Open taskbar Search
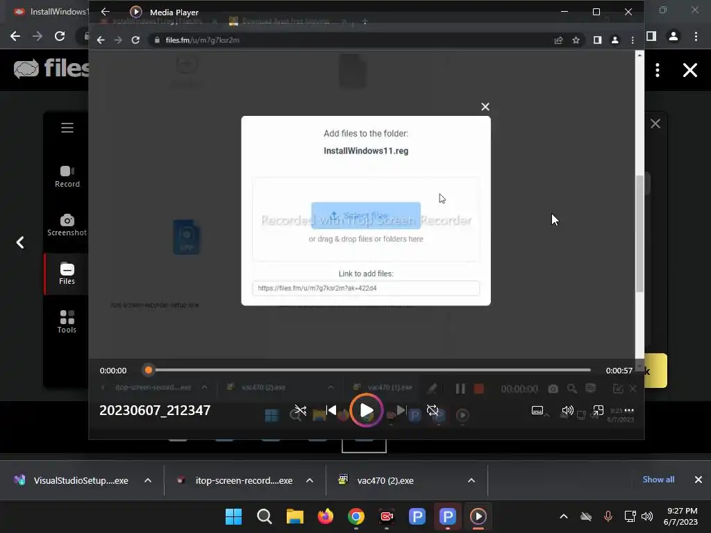The image size is (711, 533). pyautogui.click(x=265, y=516)
